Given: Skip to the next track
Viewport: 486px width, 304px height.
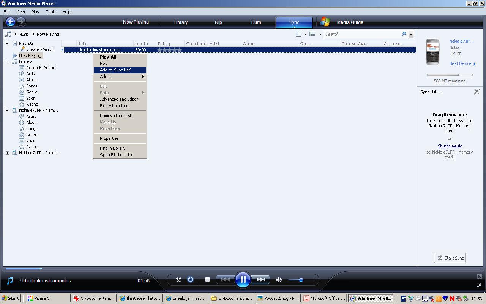Looking at the screenshot, I should [261, 280].
